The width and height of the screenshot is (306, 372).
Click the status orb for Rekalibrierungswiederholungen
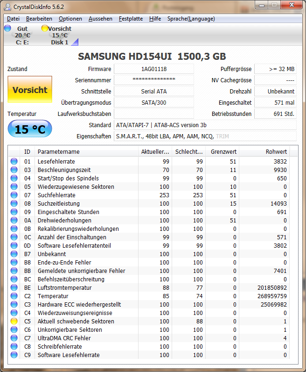(14, 229)
